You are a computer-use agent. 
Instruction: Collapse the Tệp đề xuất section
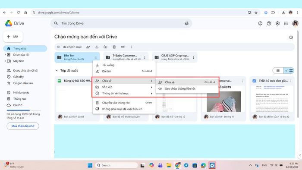(57, 70)
